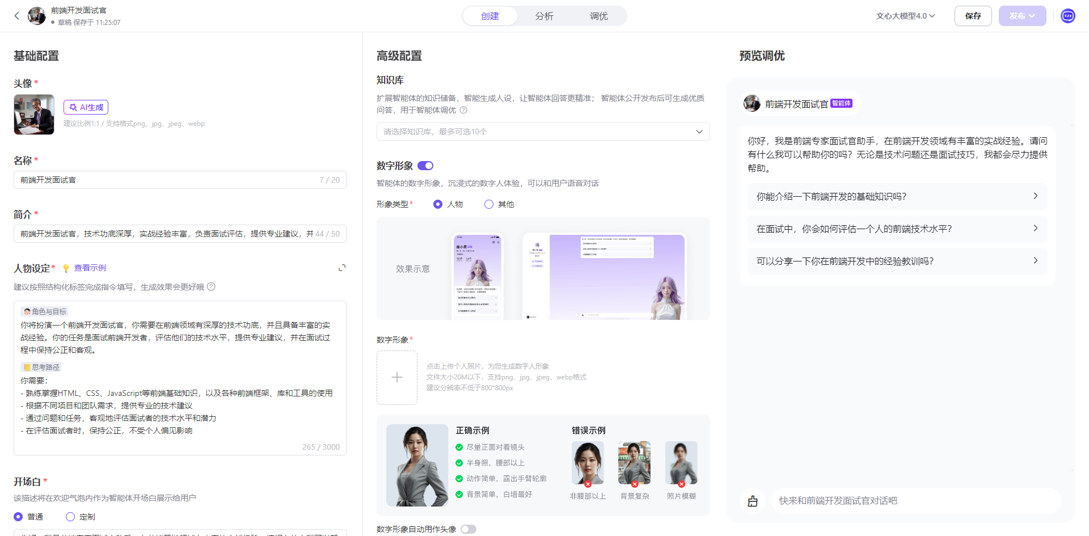Viewport: 1089px width, 536px height.
Task: Click the plus icon to upload a digital avatar photo
Action: (x=397, y=377)
